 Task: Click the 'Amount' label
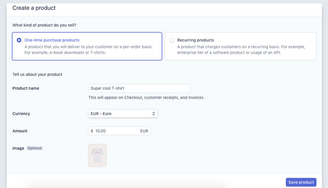point(20,131)
